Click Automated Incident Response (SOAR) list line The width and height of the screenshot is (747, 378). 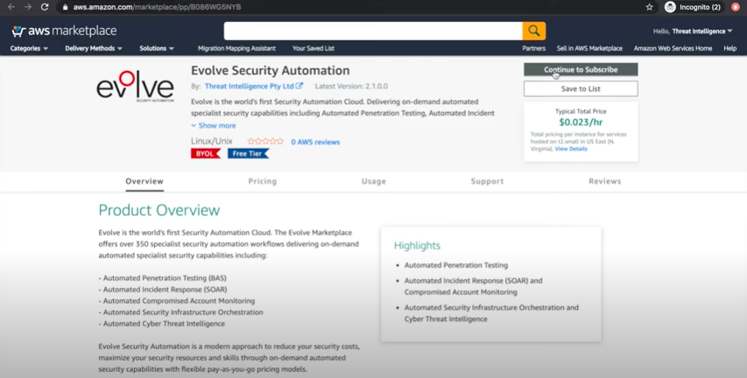pyautogui.click(x=163, y=290)
